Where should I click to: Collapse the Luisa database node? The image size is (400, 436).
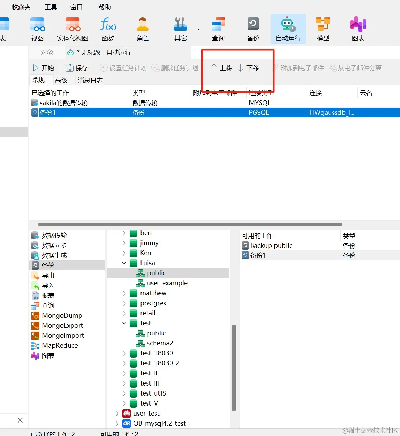coord(124,263)
